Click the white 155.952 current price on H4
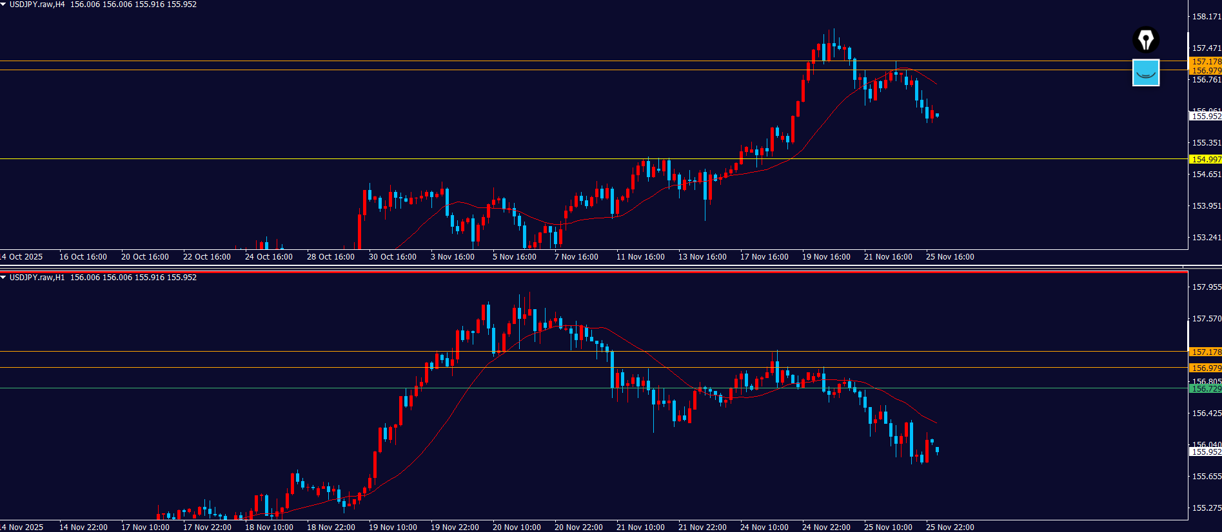Viewport: 1222px width, 532px height. coord(1205,117)
